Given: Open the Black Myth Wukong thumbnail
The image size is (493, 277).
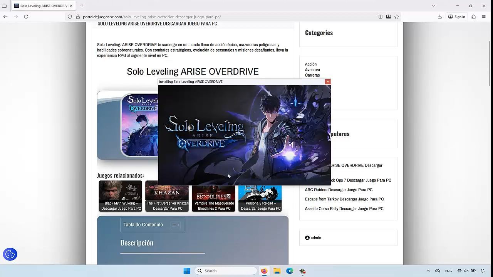Looking at the screenshot, I should tap(121, 196).
